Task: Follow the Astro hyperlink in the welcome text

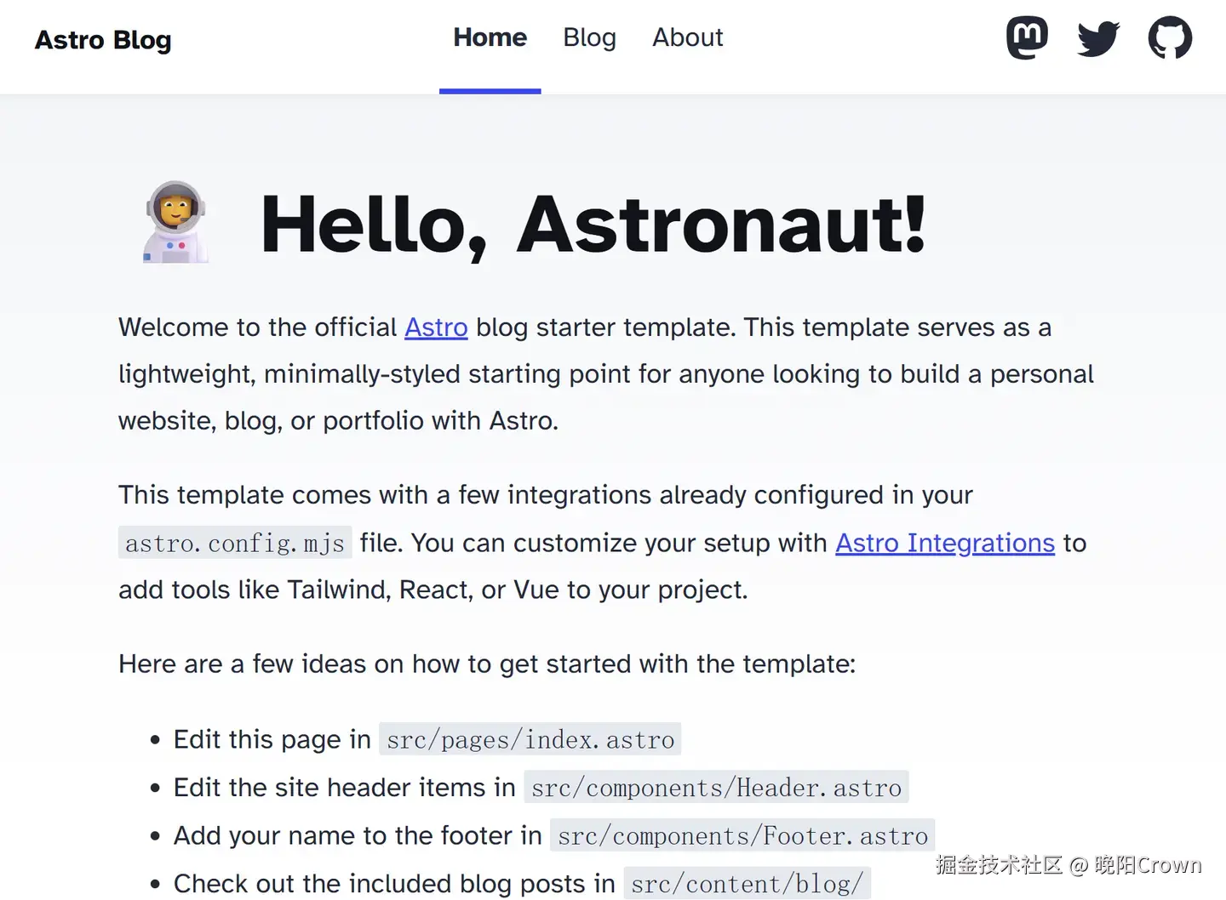Action: [436, 328]
